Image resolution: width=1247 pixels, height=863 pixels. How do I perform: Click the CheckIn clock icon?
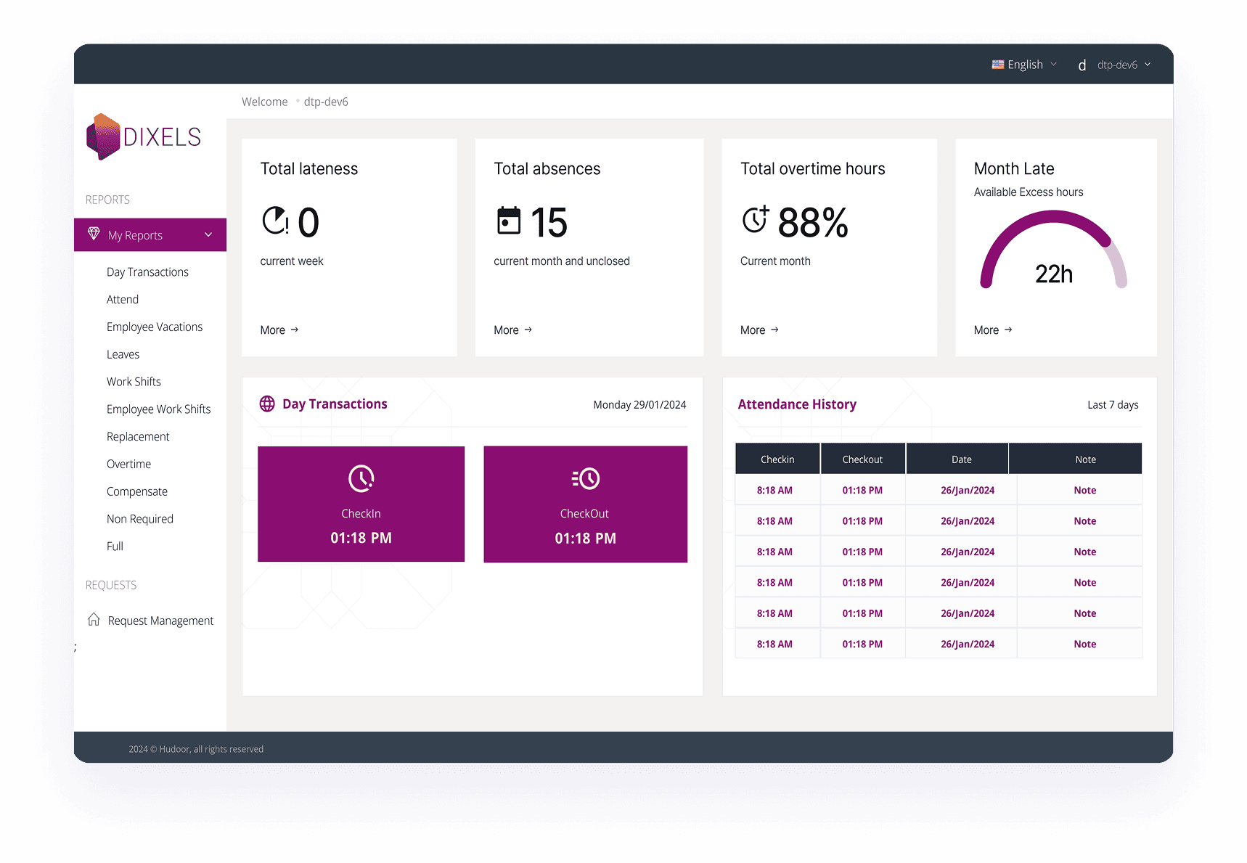(x=361, y=478)
